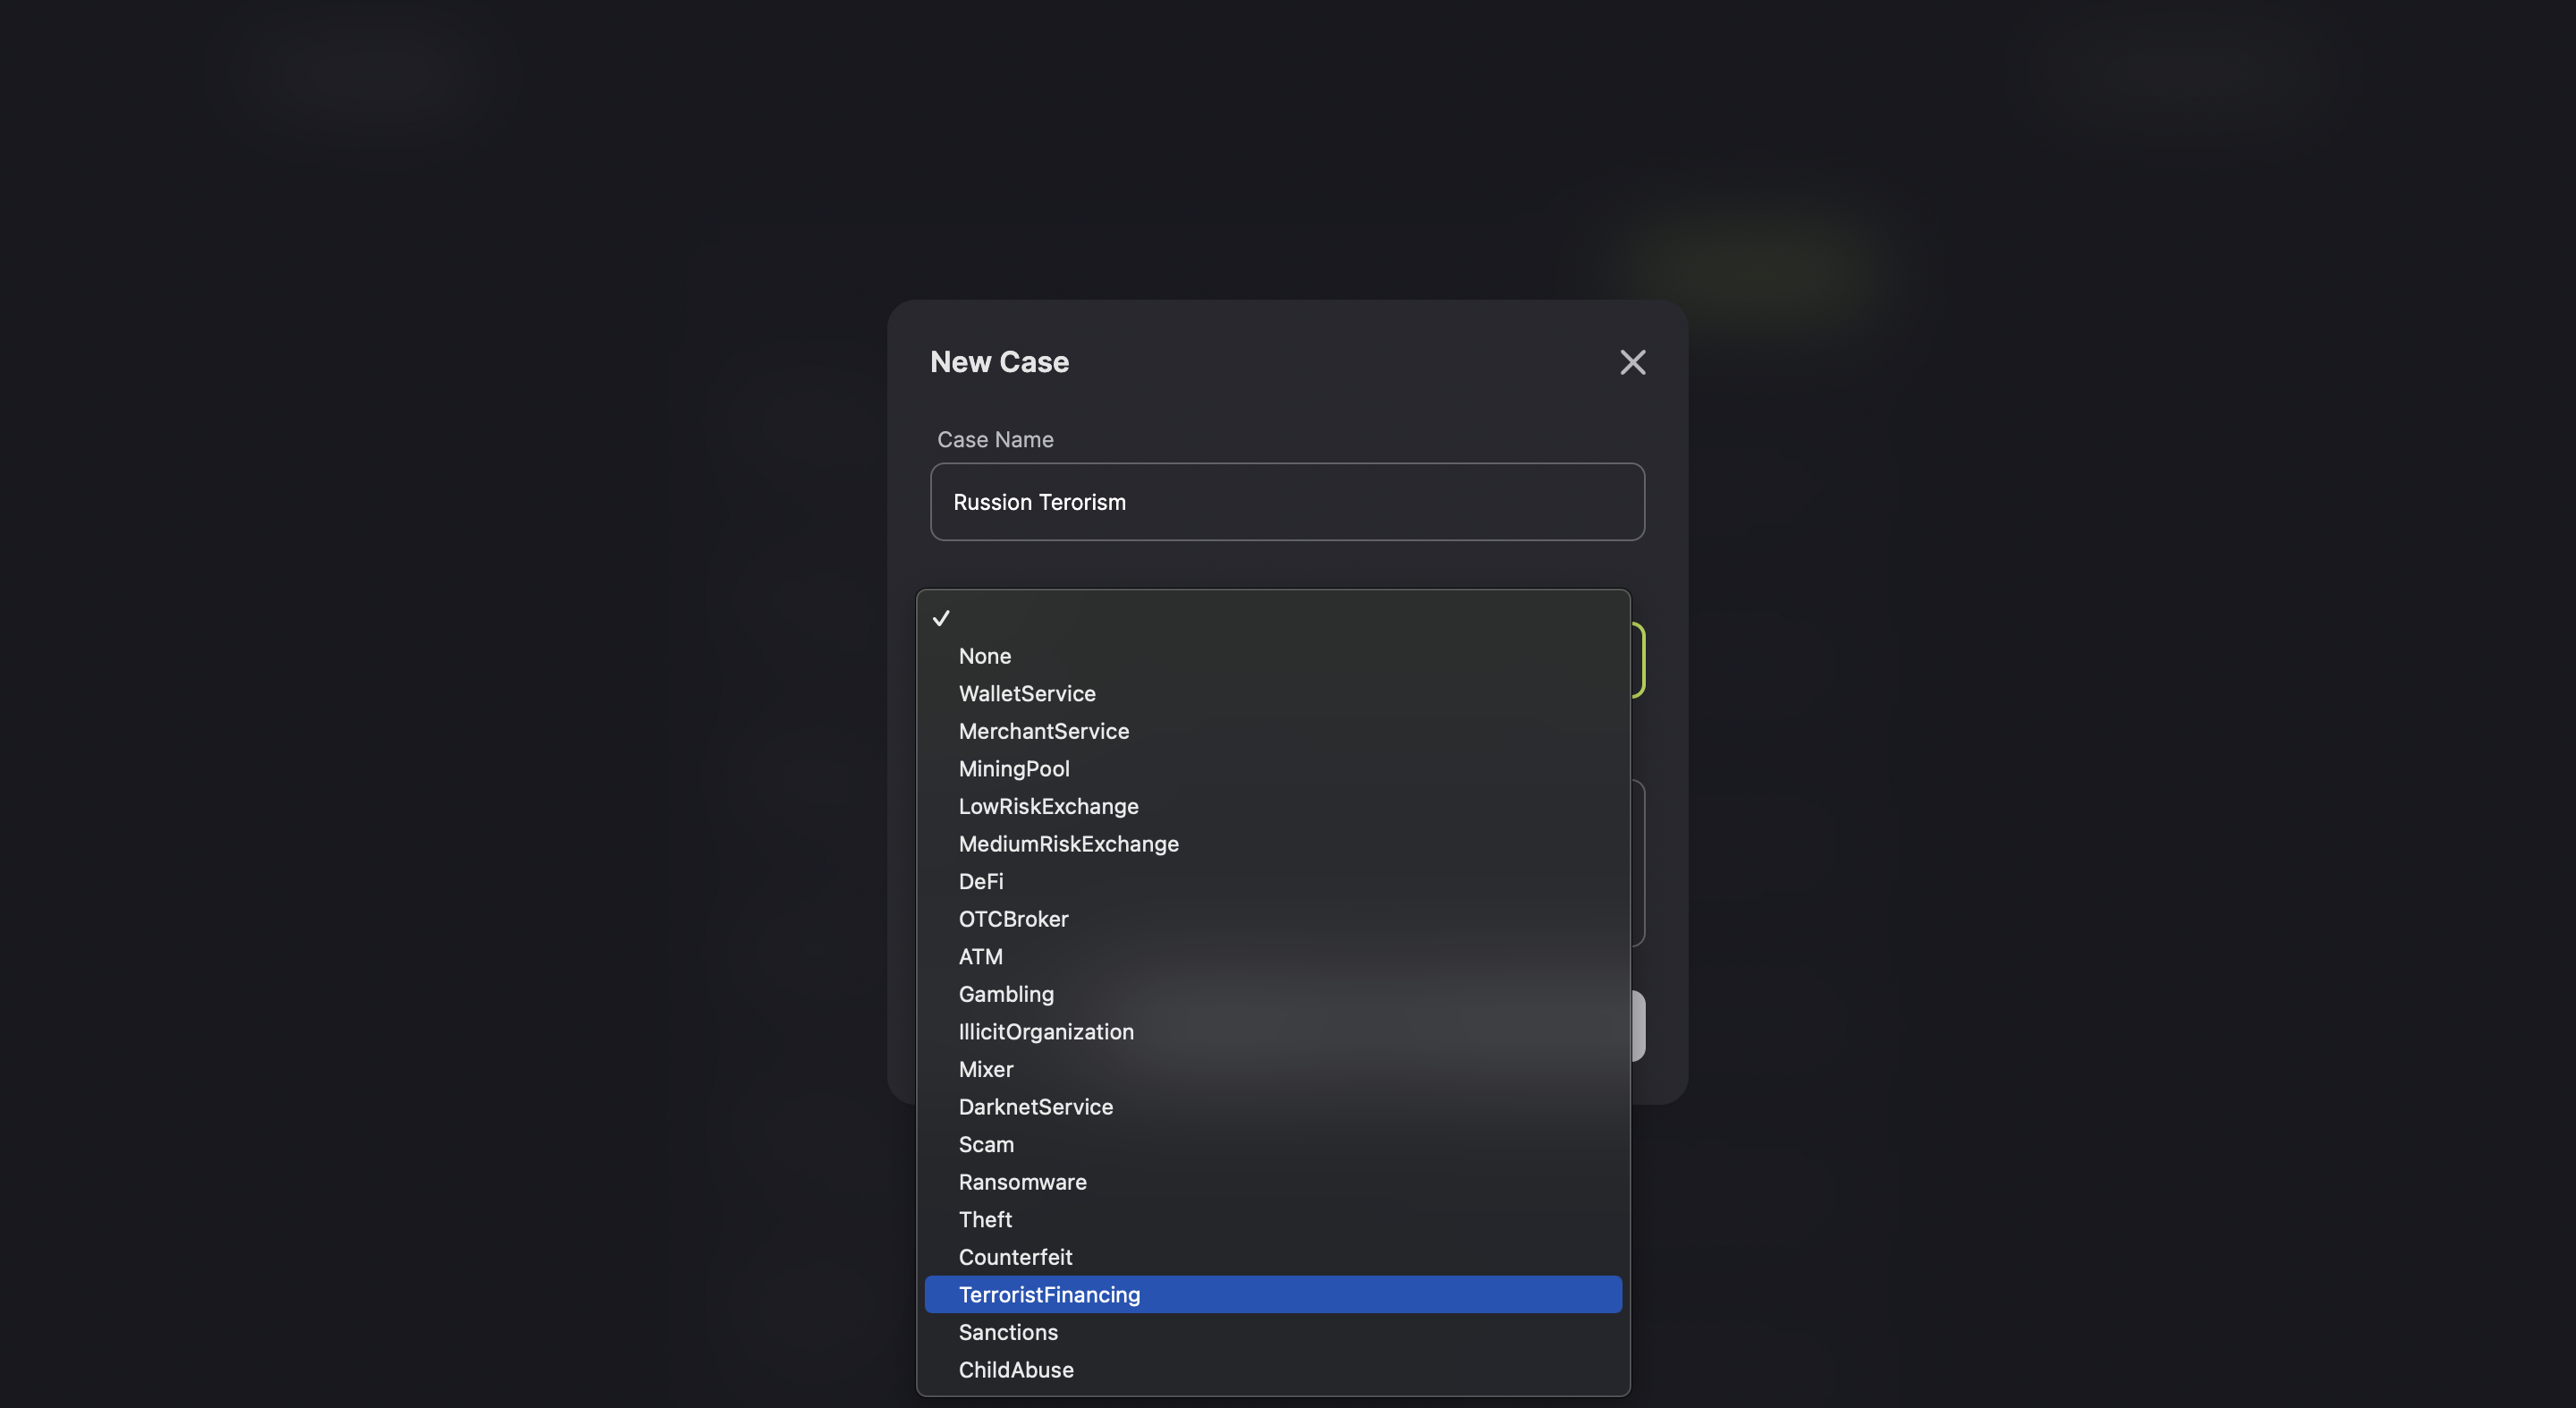Pick IllicitOrganization option
The width and height of the screenshot is (2576, 1408).
(x=1046, y=1031)
